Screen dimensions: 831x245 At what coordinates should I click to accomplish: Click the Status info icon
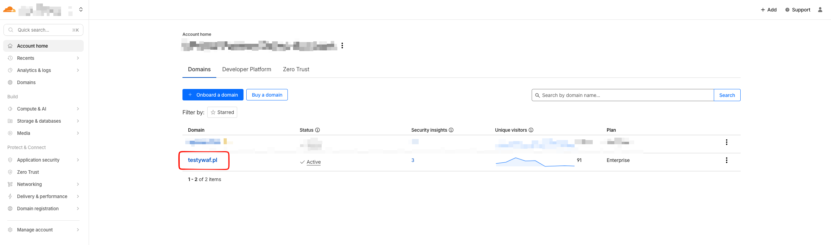[x=317, y=130]
